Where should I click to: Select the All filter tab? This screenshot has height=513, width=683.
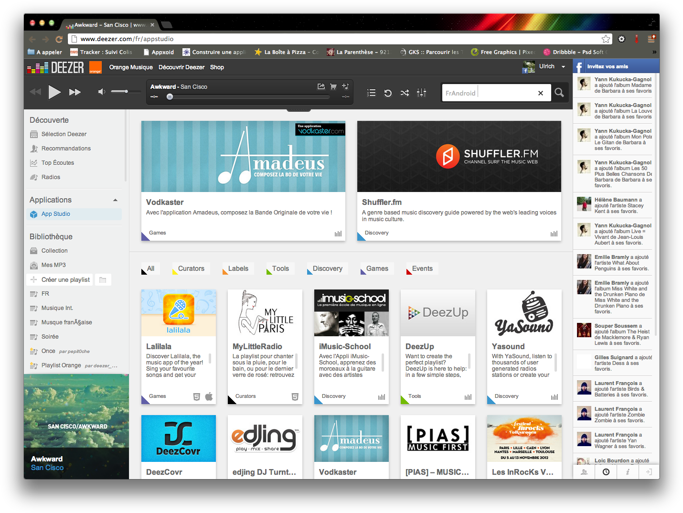pos(150,268)
